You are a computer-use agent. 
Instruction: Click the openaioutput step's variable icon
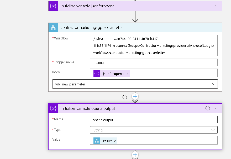53,108
